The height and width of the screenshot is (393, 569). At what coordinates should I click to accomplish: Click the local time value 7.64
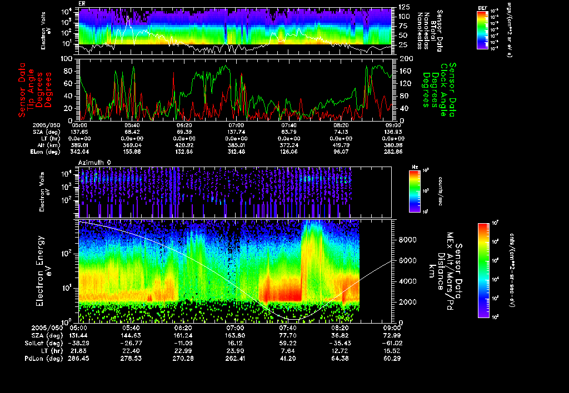pos(288,351)
